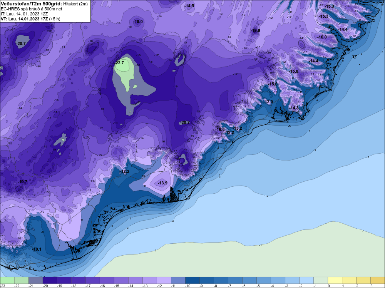Click the -15.8 temperature value
This screenshot has width=385, height=288.
click(x=294, y=72)
